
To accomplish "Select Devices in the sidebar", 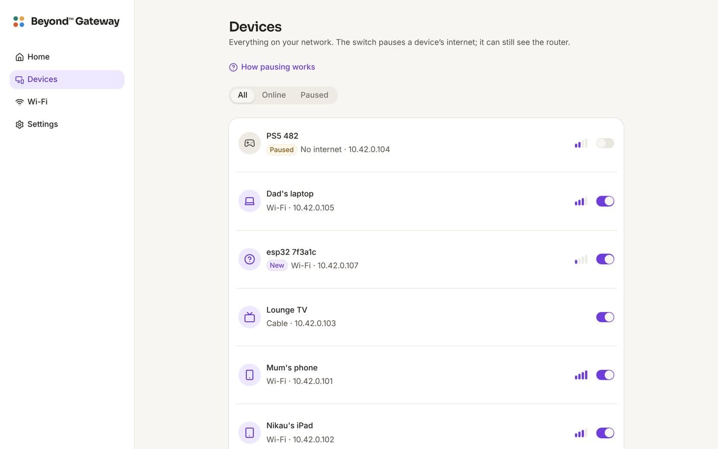I will [67, 80].
